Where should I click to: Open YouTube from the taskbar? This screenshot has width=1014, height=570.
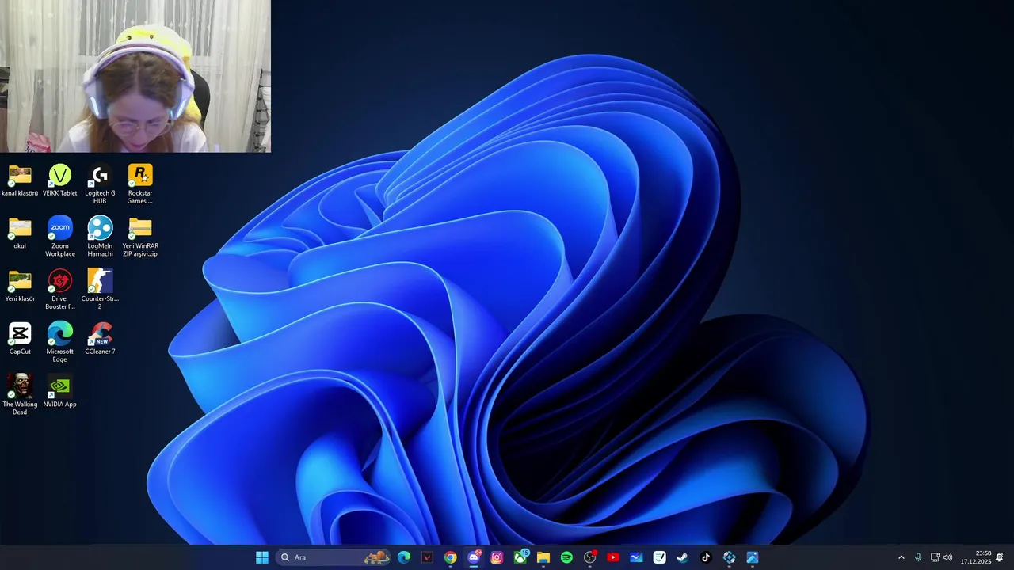tap(613, 557)
